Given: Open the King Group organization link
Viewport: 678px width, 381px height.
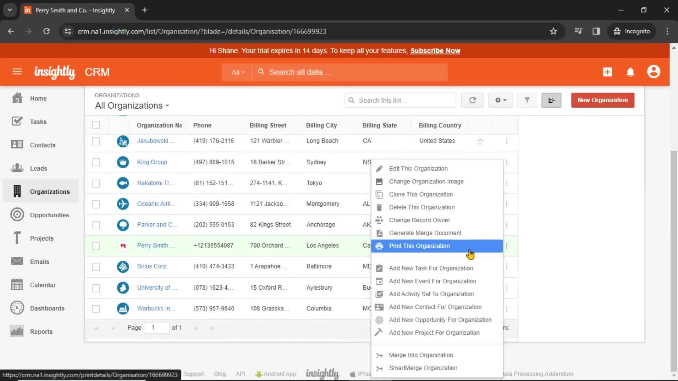Looking at the screenshot, I should click(x=152, y=162).
